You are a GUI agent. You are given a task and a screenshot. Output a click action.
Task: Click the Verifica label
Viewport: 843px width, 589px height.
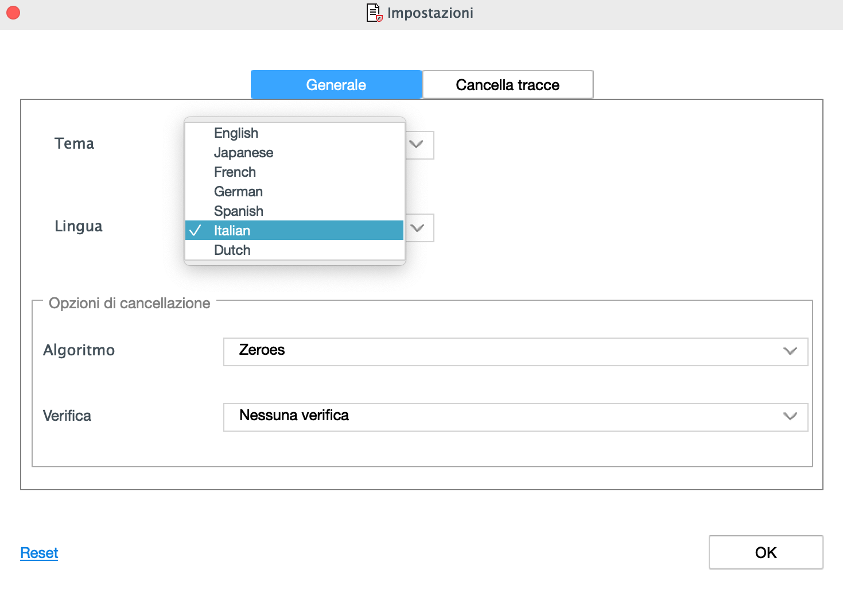[67, 416]
